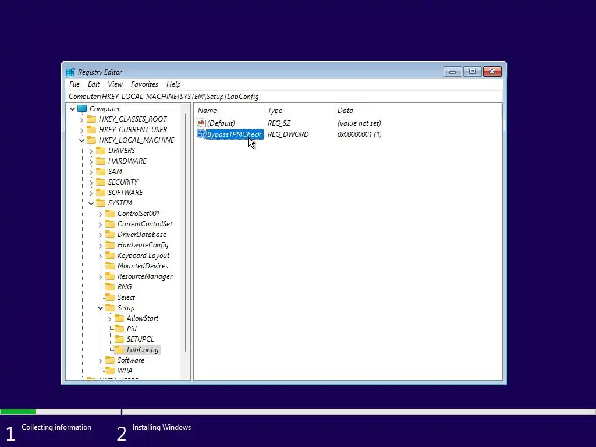The height and width of the screenshot is (447, 596).
Task: Select the Keyboard Layout key
Action: (143, 256)
